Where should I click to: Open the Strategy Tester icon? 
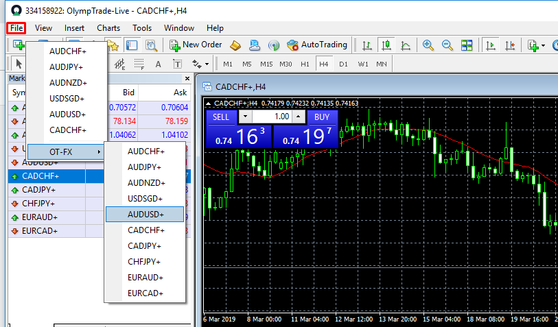151,45
